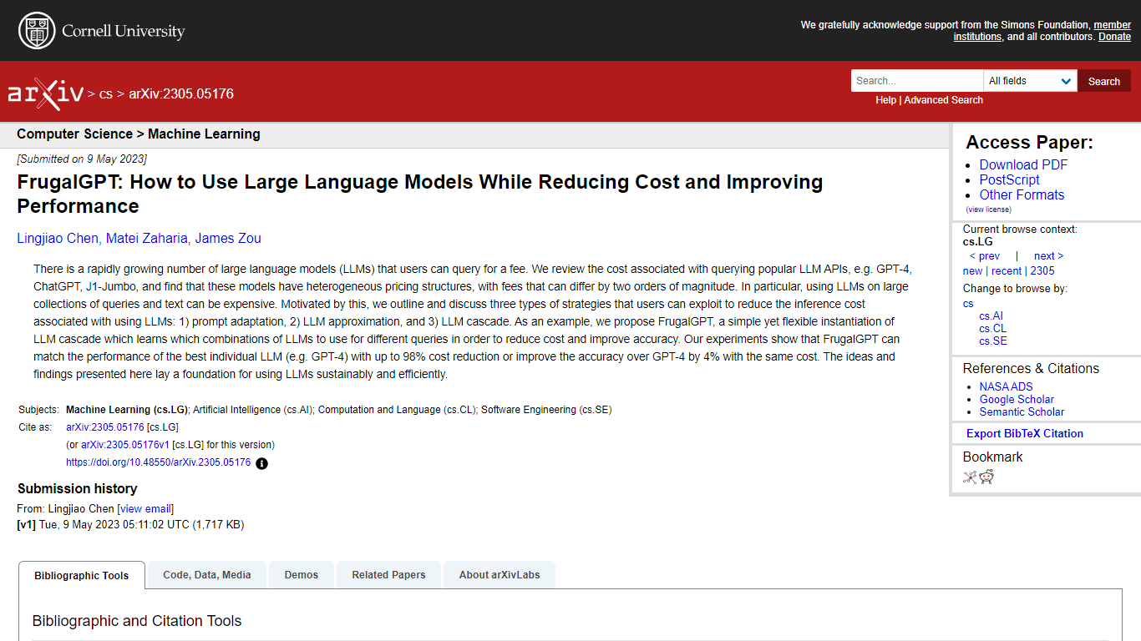Open author Matei Zaharia's page
This screenshot has width=1141, height=641.
(147, 239)
